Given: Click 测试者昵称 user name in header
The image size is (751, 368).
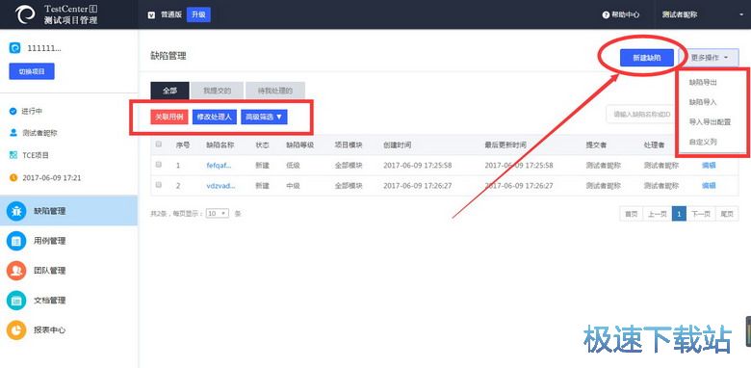Looking at the screenshot, I should [679, 14].
